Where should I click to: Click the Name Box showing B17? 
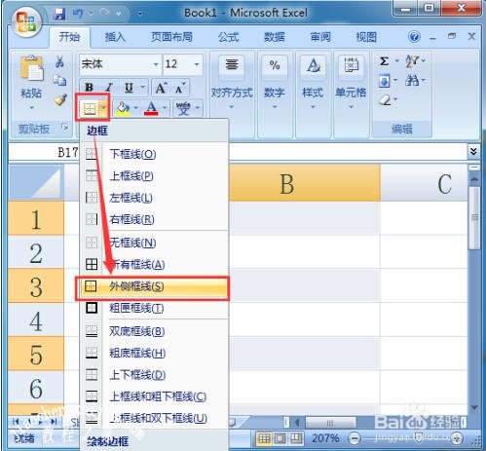[x=44, y=152]
